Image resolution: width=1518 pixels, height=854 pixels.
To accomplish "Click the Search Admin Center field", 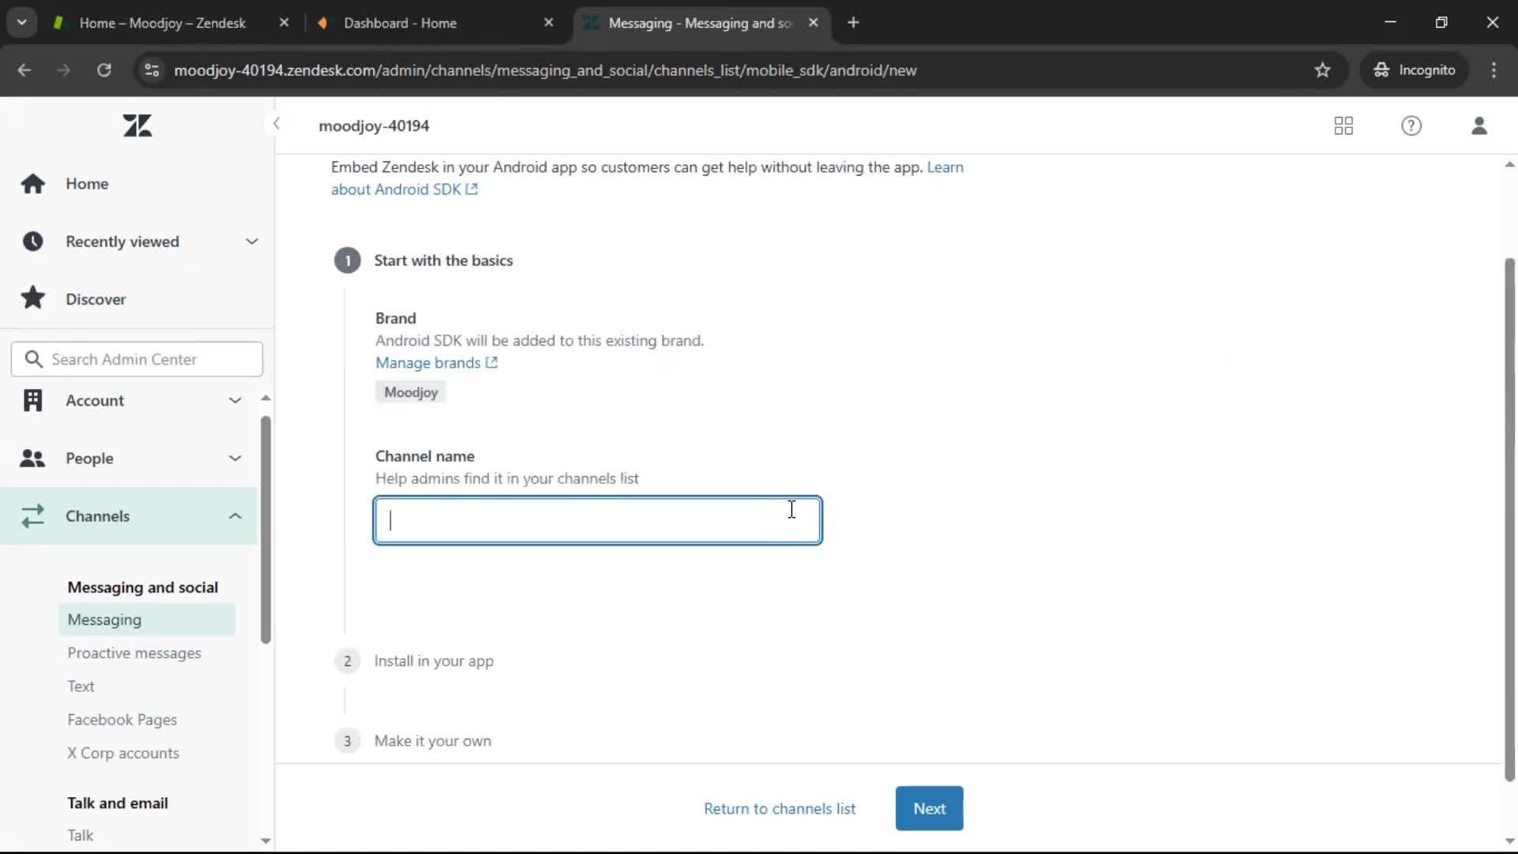I will tap(137, 359).
